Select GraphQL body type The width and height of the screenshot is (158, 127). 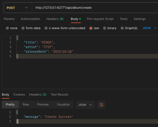pos(122,28)
